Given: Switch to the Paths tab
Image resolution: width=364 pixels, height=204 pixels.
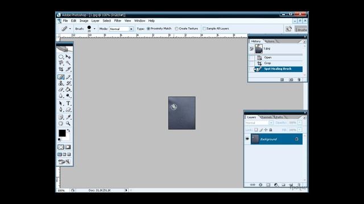Looking at the screenshot, I should point(279,117).
